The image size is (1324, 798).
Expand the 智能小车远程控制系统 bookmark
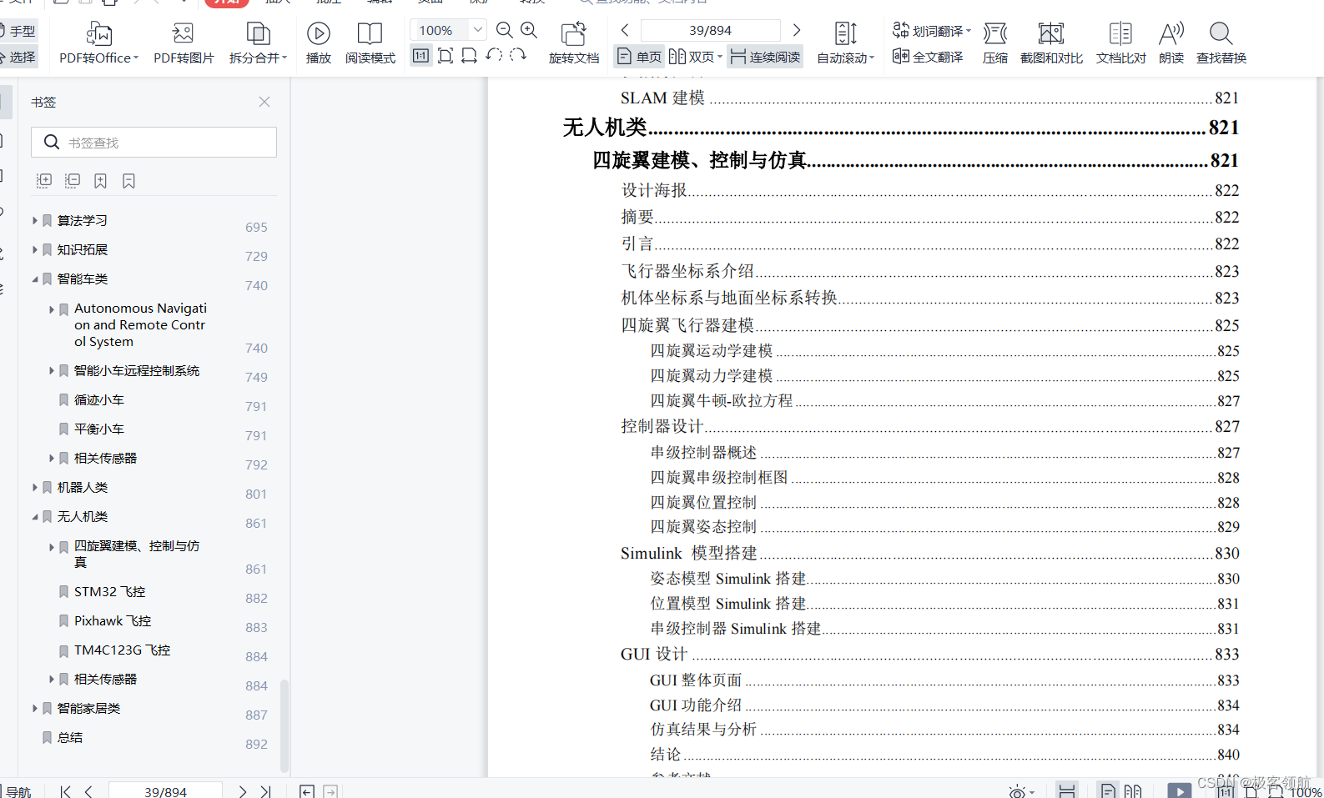click(52, 370)
